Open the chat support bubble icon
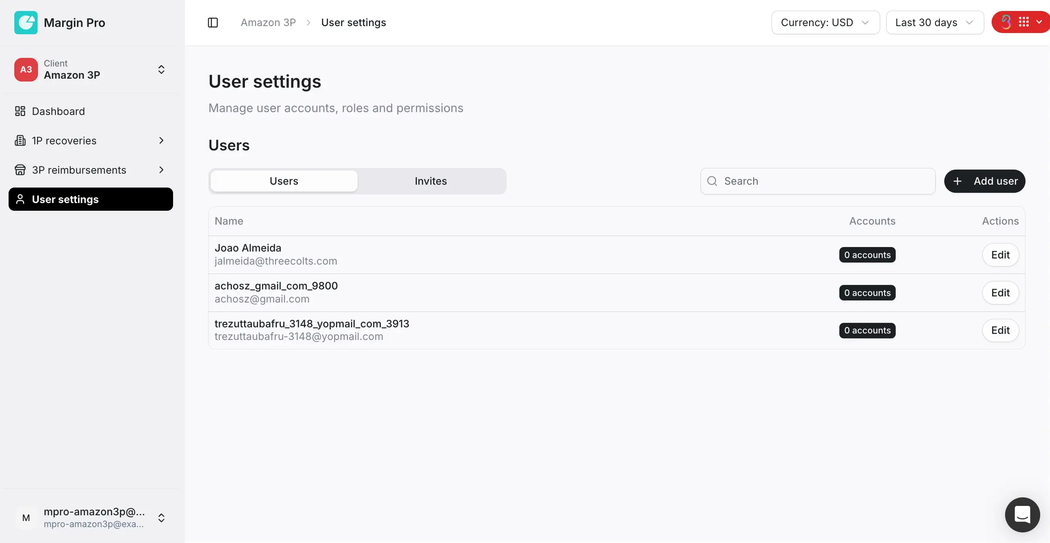The width and height of the screenshot is (1050, 543). (1022, 514)
